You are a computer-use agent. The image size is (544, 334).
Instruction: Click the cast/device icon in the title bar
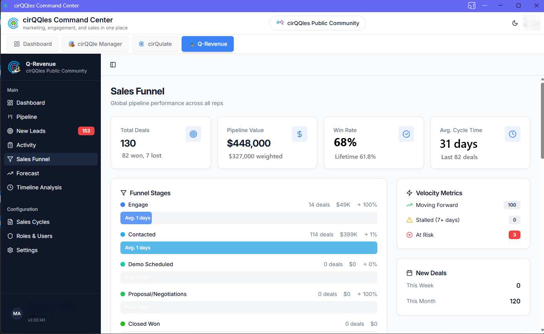click(471, 5)
